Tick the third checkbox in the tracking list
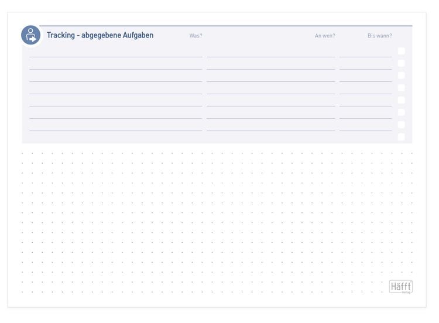This screenshot has width=439, height=323. tap(402, 75)
